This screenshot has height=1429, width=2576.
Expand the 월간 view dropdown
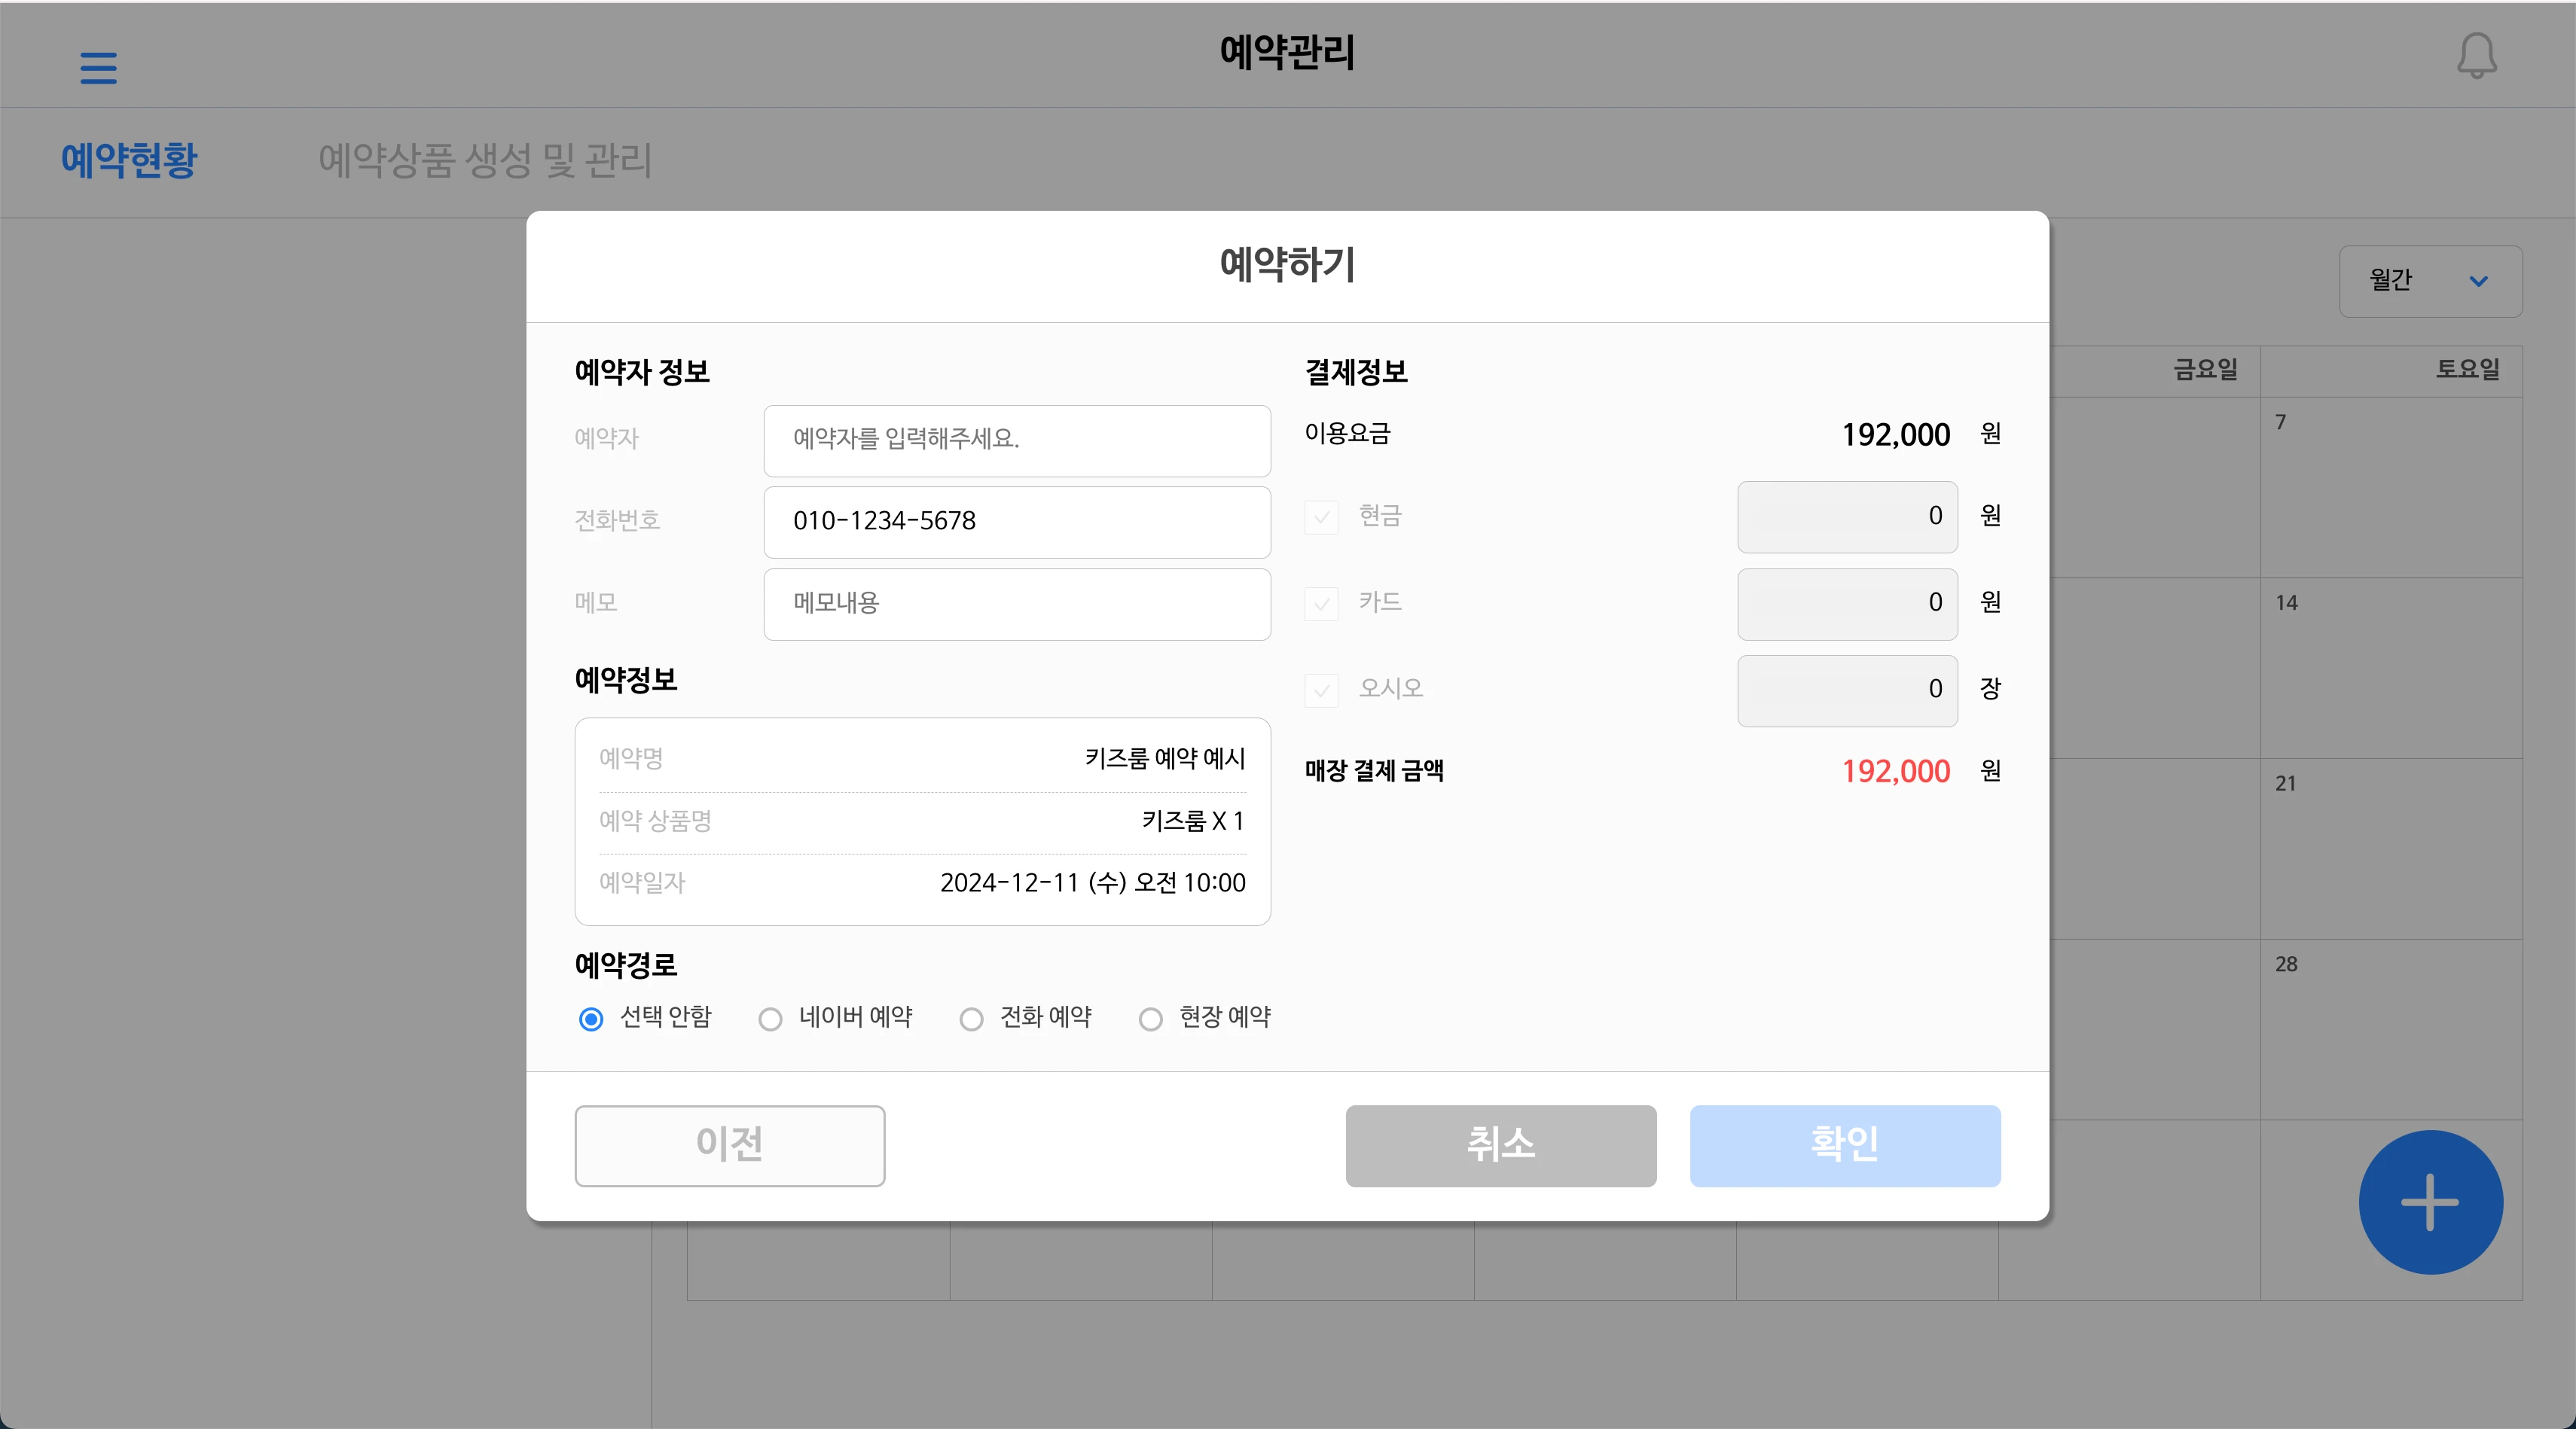coord(2430,281)
